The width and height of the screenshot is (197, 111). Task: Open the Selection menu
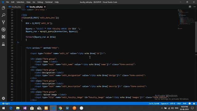point(20,2)
